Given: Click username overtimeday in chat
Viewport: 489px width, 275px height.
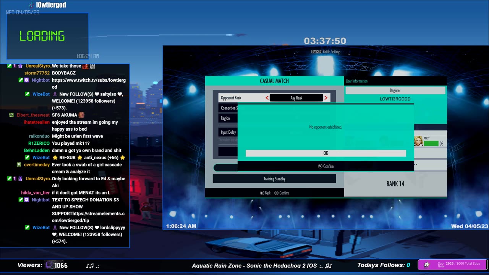Looking at the screenshot, I should pos(37,165).
